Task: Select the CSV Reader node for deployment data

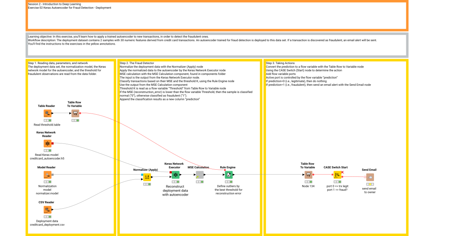Action: [x=47, y=209]
